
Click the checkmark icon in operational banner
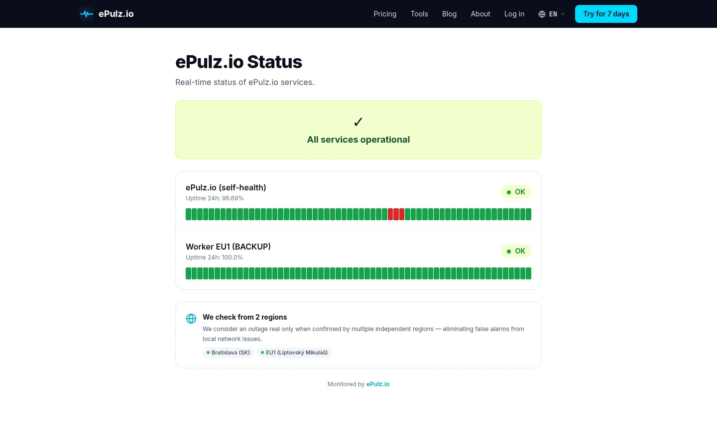(x=358, y=122)
